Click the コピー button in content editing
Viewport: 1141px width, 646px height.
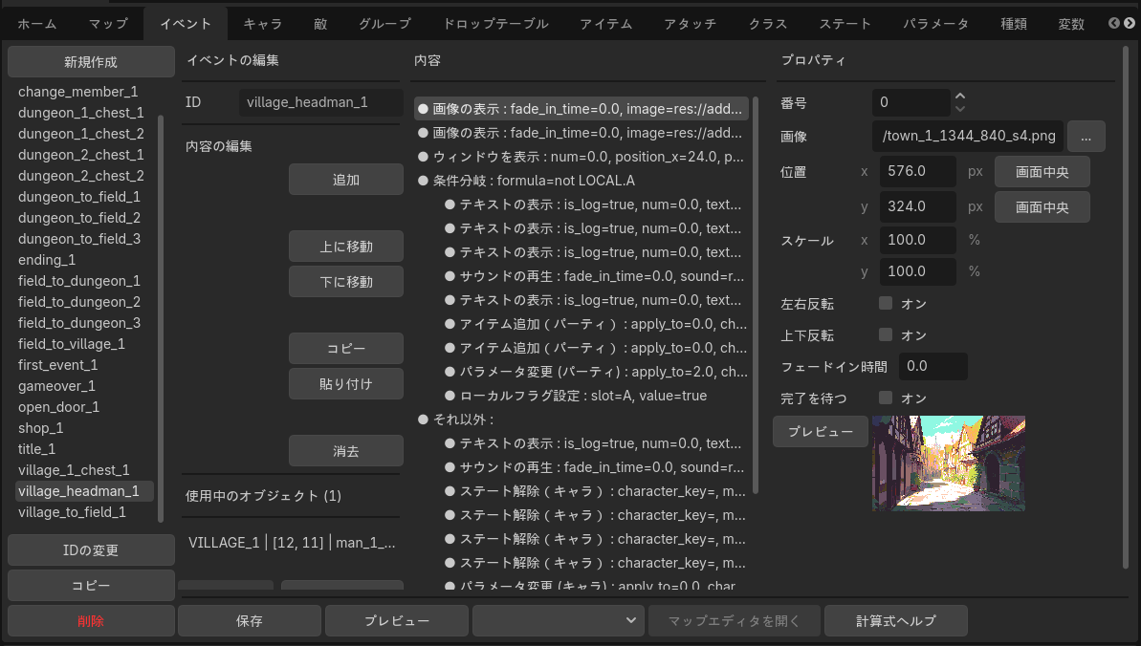click(x=345, y=349)
